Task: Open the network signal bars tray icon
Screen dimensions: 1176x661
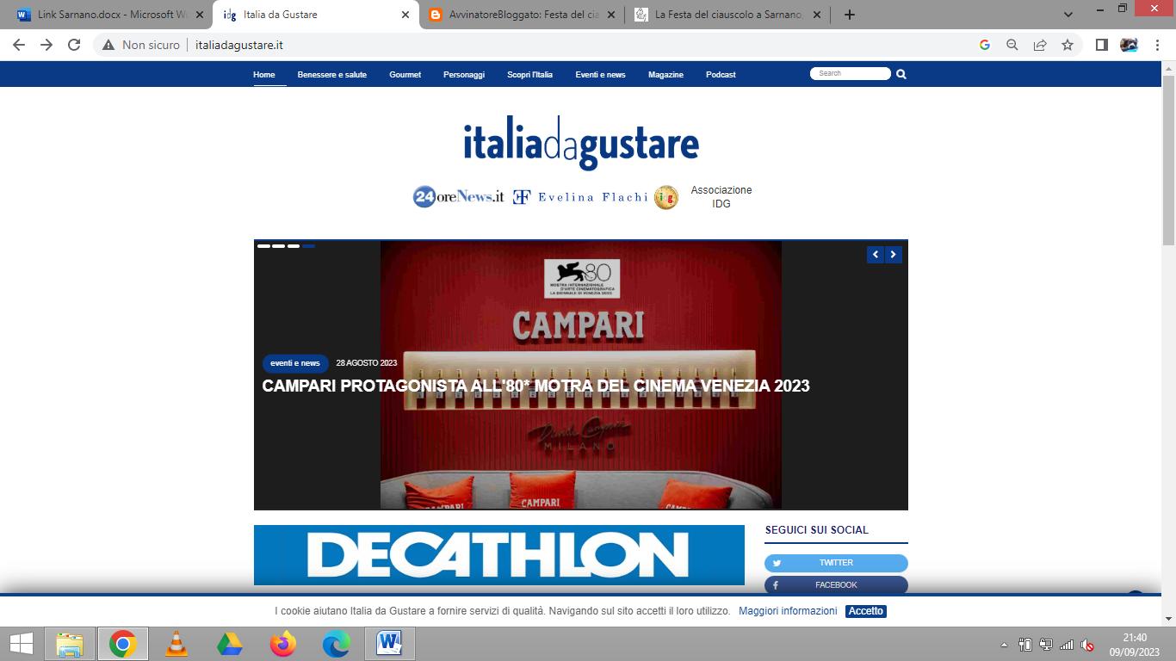Action: click(x=1067, y=645)
